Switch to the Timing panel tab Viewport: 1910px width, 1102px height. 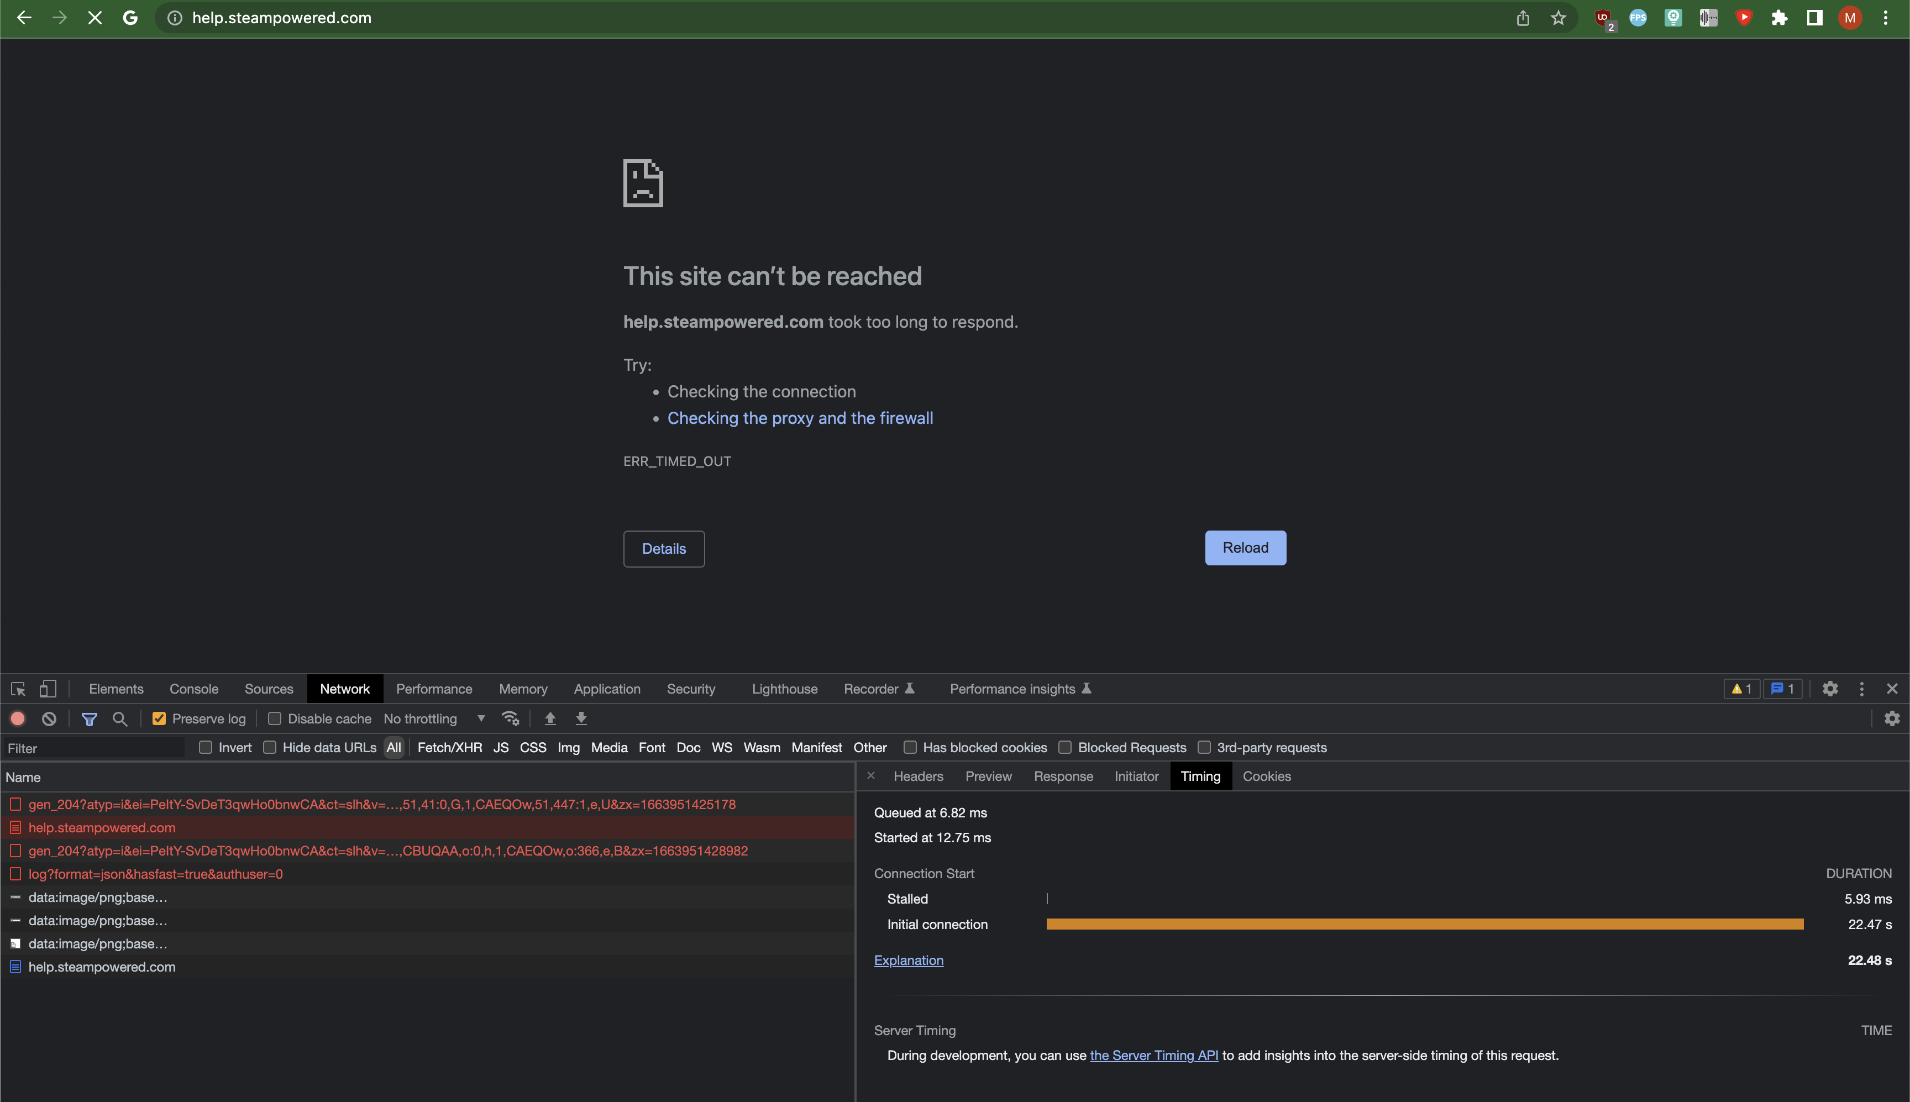coord(1199,775)
